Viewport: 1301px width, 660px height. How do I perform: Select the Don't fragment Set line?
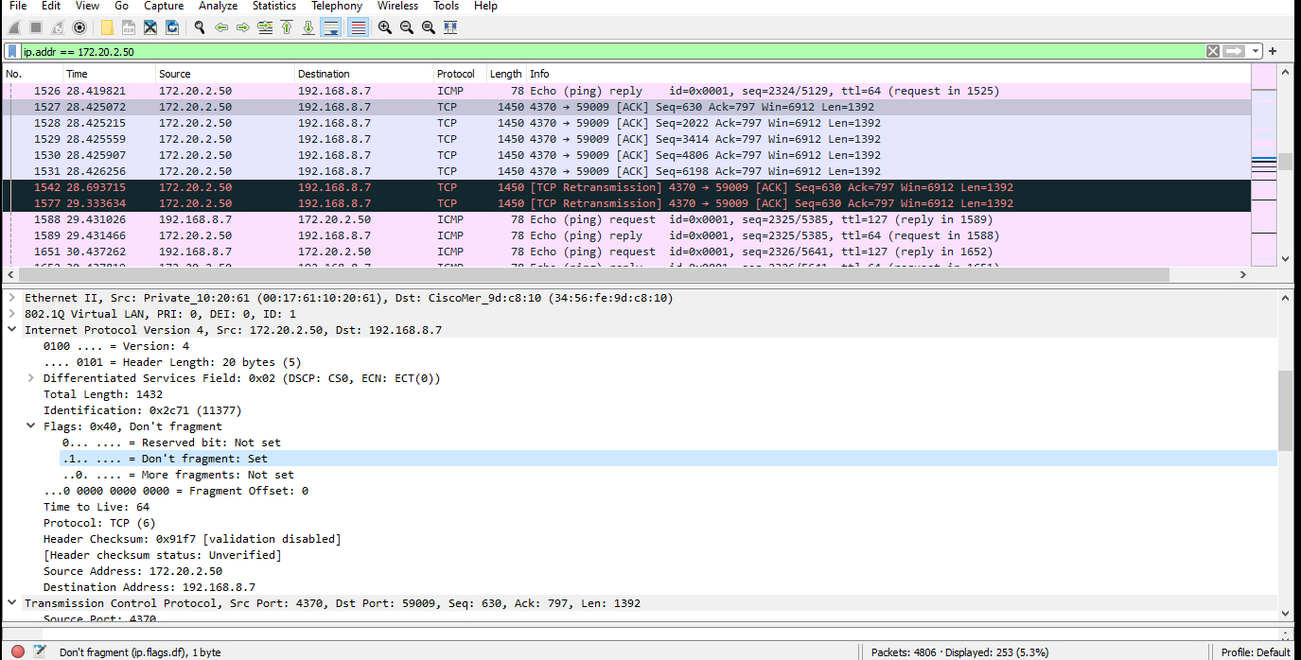167,458
